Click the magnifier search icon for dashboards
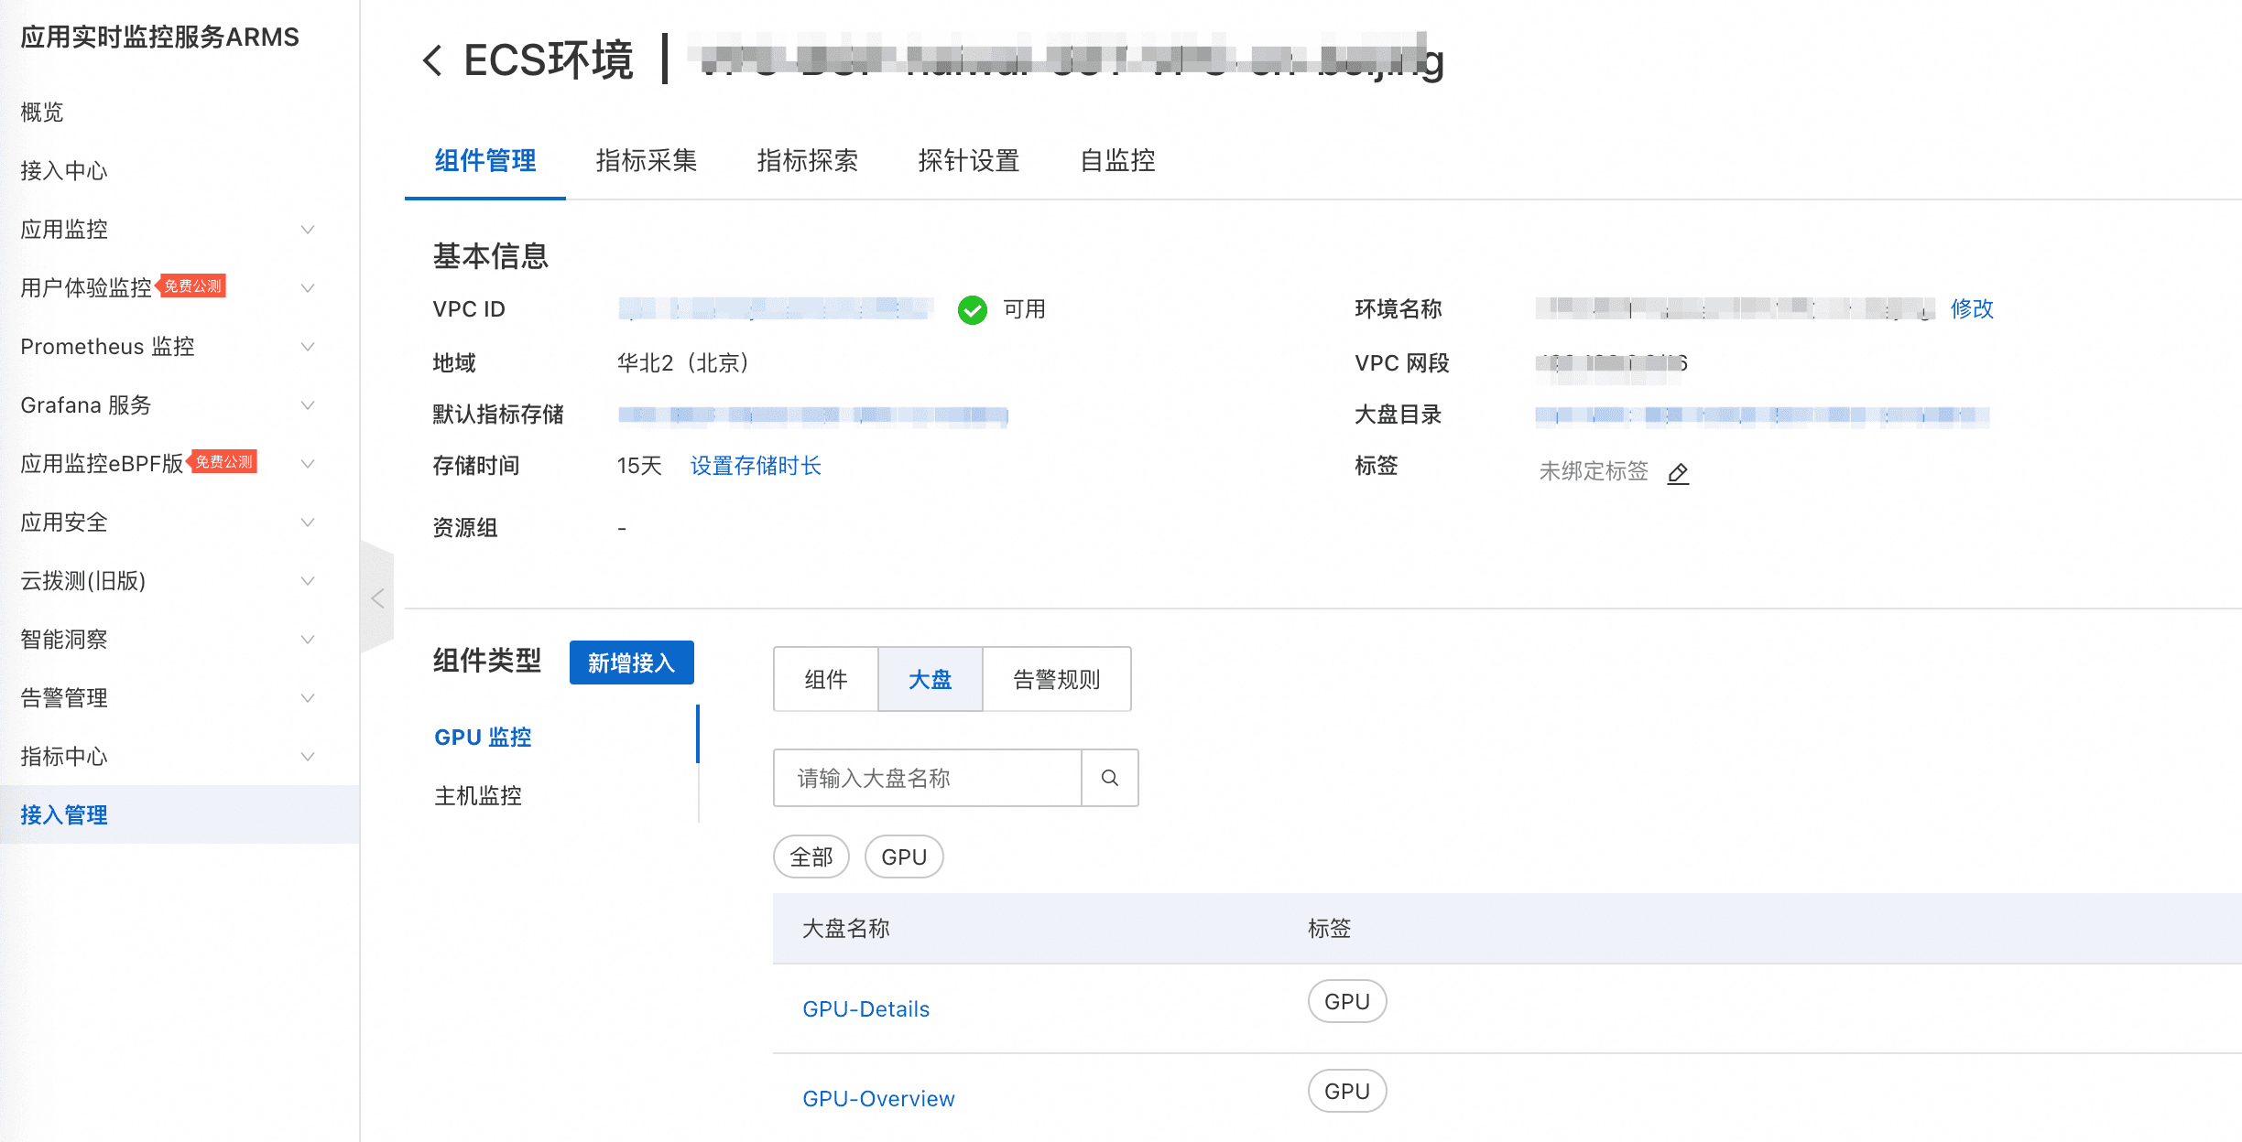 pyautogui.click(x=1109, y=778)
